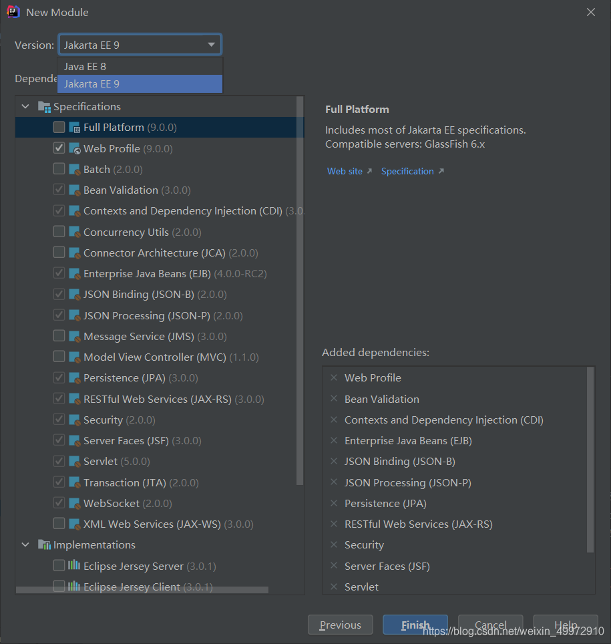This screenshot has width=611, height=644.
Task: Select Bean Validation (3.0.0) tree row
Action: click(160, 190)
